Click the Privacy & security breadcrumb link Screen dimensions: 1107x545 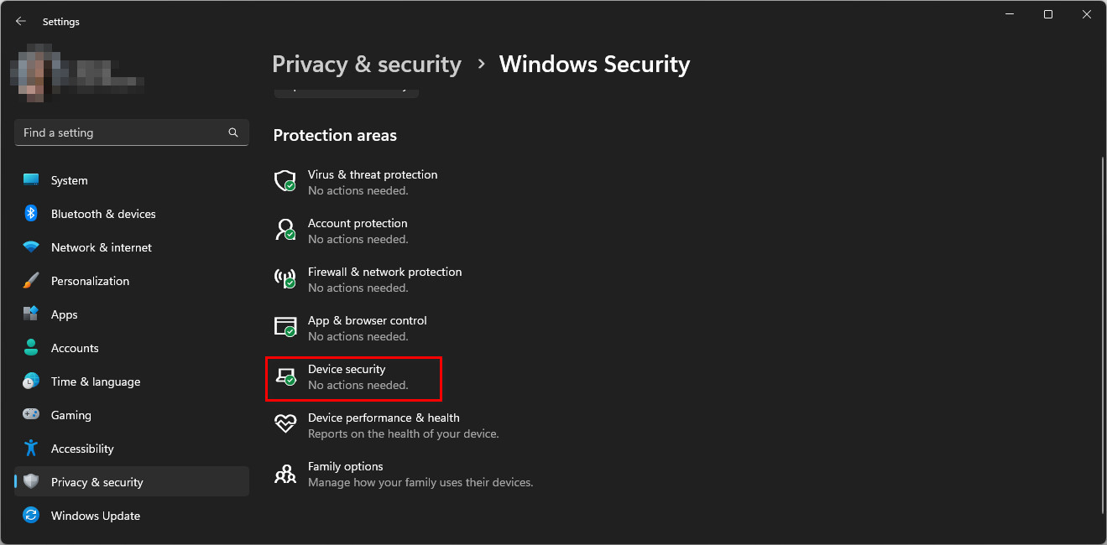(367, 65)
